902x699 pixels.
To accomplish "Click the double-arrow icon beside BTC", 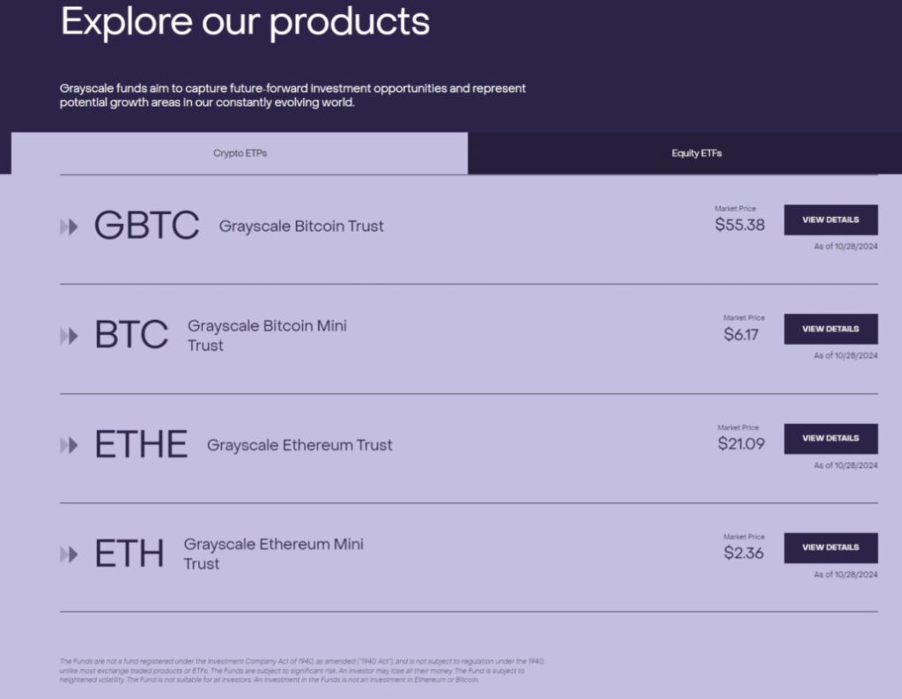I will pyautogui.click(x=69, y=336).
